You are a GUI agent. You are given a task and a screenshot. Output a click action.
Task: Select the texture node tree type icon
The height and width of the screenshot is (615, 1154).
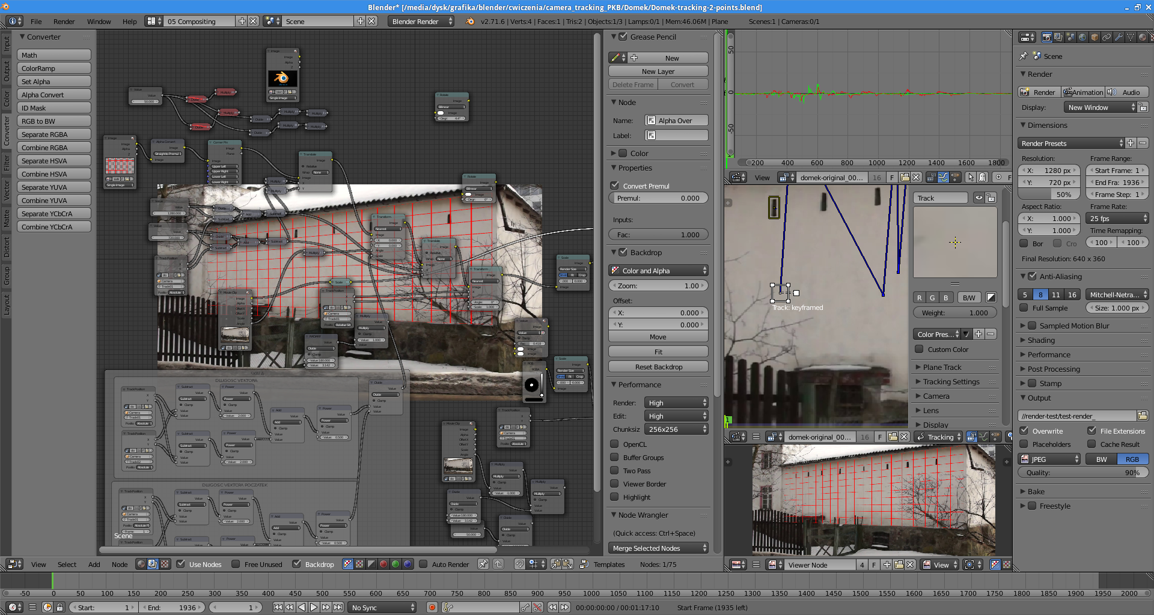(x=165, y=564)
